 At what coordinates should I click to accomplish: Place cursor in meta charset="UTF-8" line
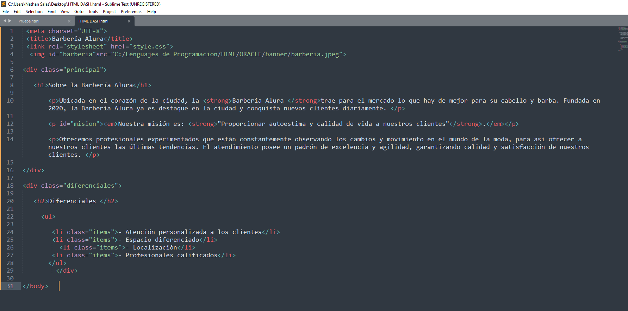(x=67, y=31)
